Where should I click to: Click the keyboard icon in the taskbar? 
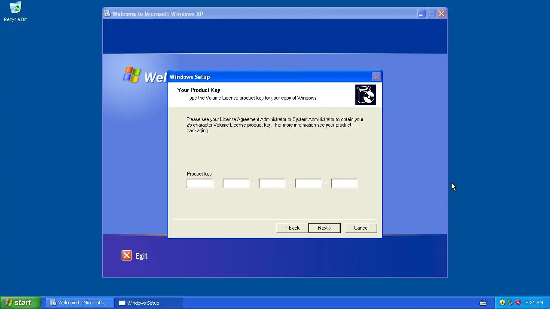click(x=483, y=303)
